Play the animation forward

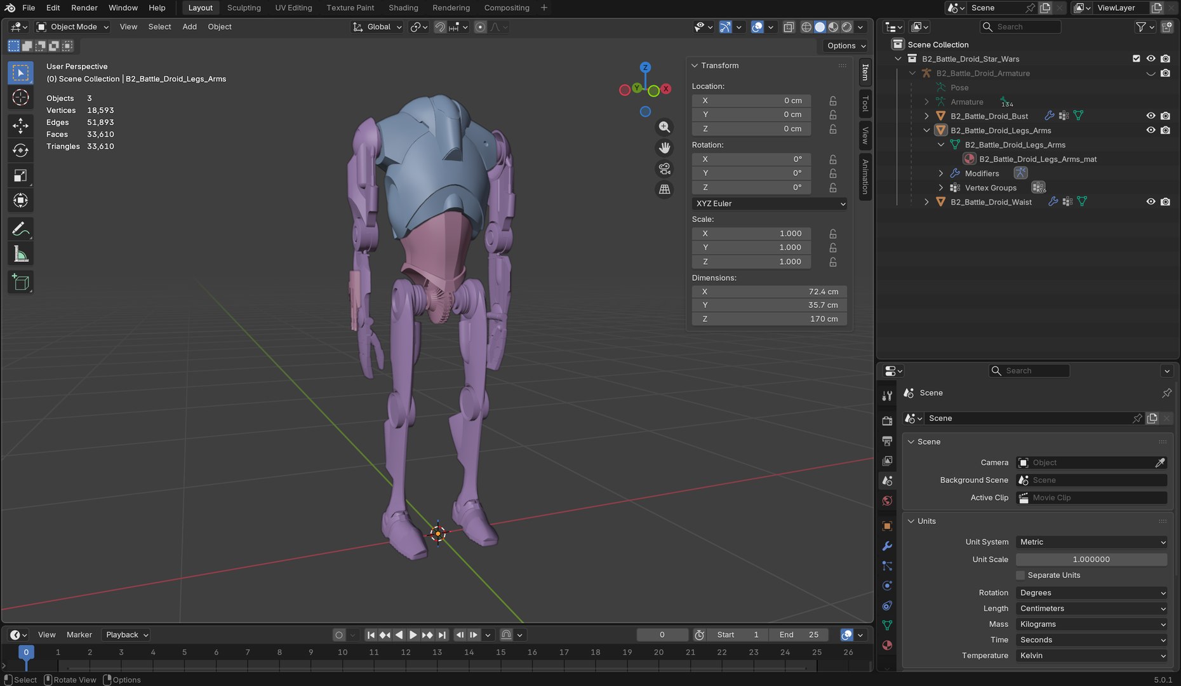(413, 635)
